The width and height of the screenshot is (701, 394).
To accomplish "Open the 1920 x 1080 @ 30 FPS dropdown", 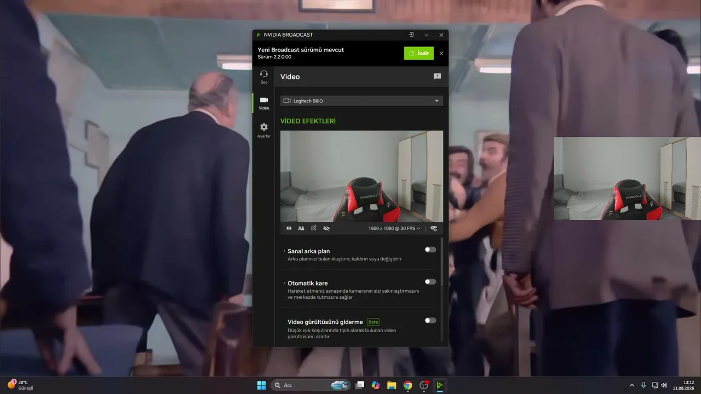I will (394, 228).
